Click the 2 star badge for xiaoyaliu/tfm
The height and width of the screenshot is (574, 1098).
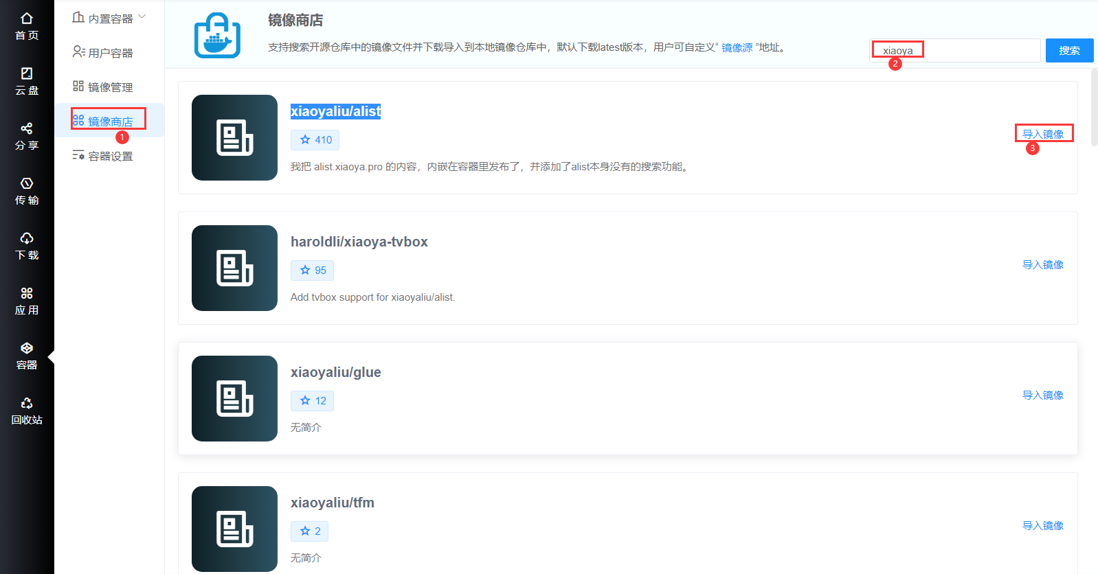tap(309, 531)
